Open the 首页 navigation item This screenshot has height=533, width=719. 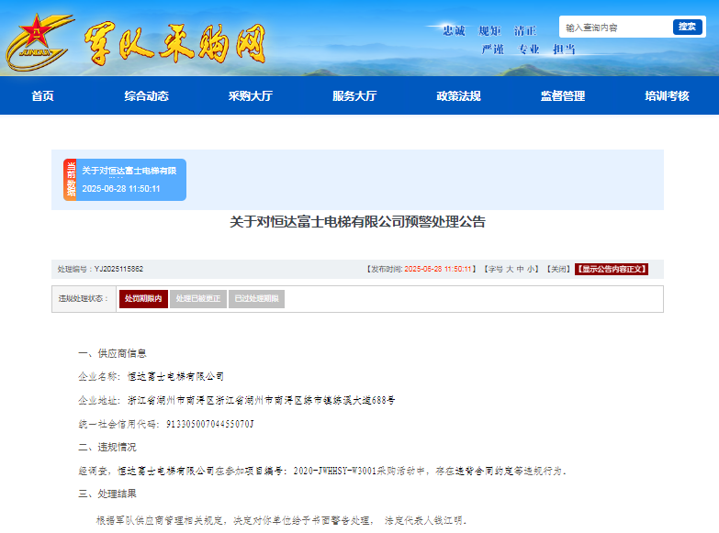tap(42, 95)
